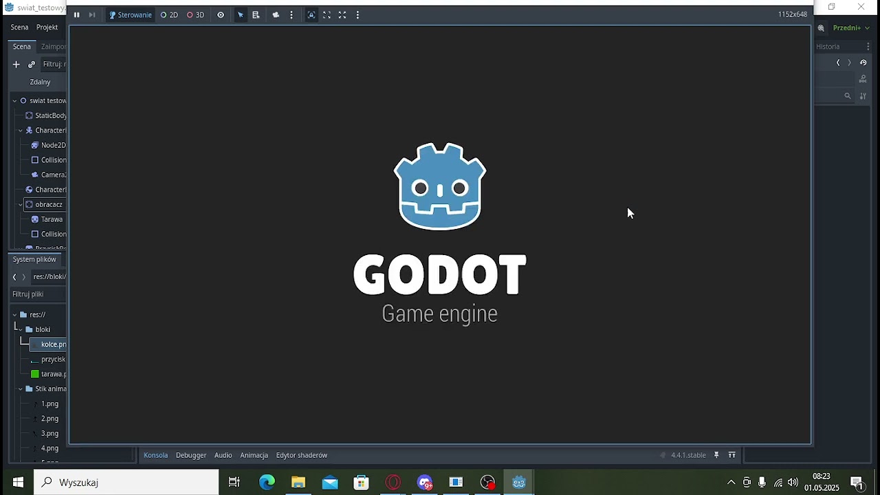Switch to the Zaimportuj dock tab
This screenshot has width=880, height=495.
click(53, 46)
